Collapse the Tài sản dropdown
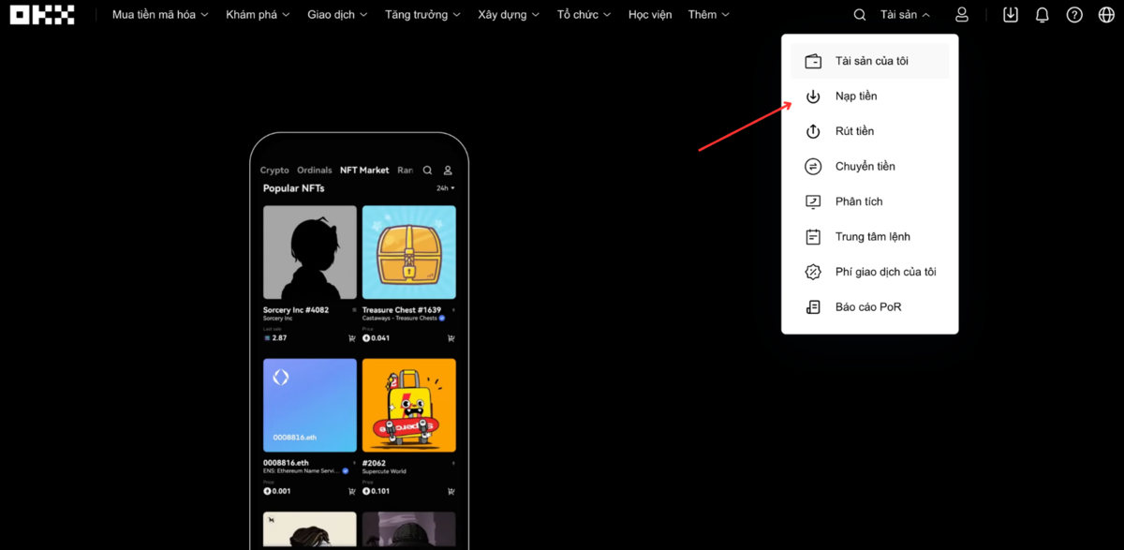1124x550 pixels. coord(905,15)
